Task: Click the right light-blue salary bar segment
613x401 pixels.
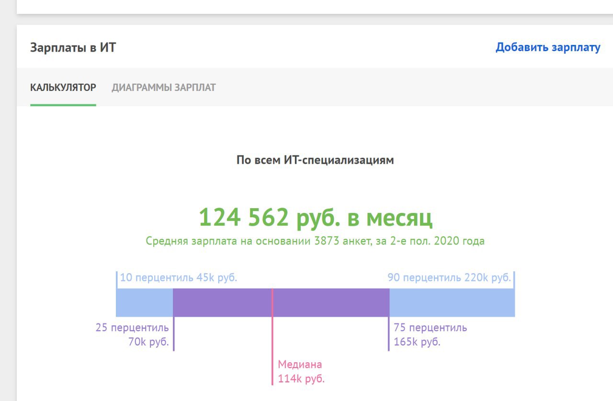Action: pos(452,302)
